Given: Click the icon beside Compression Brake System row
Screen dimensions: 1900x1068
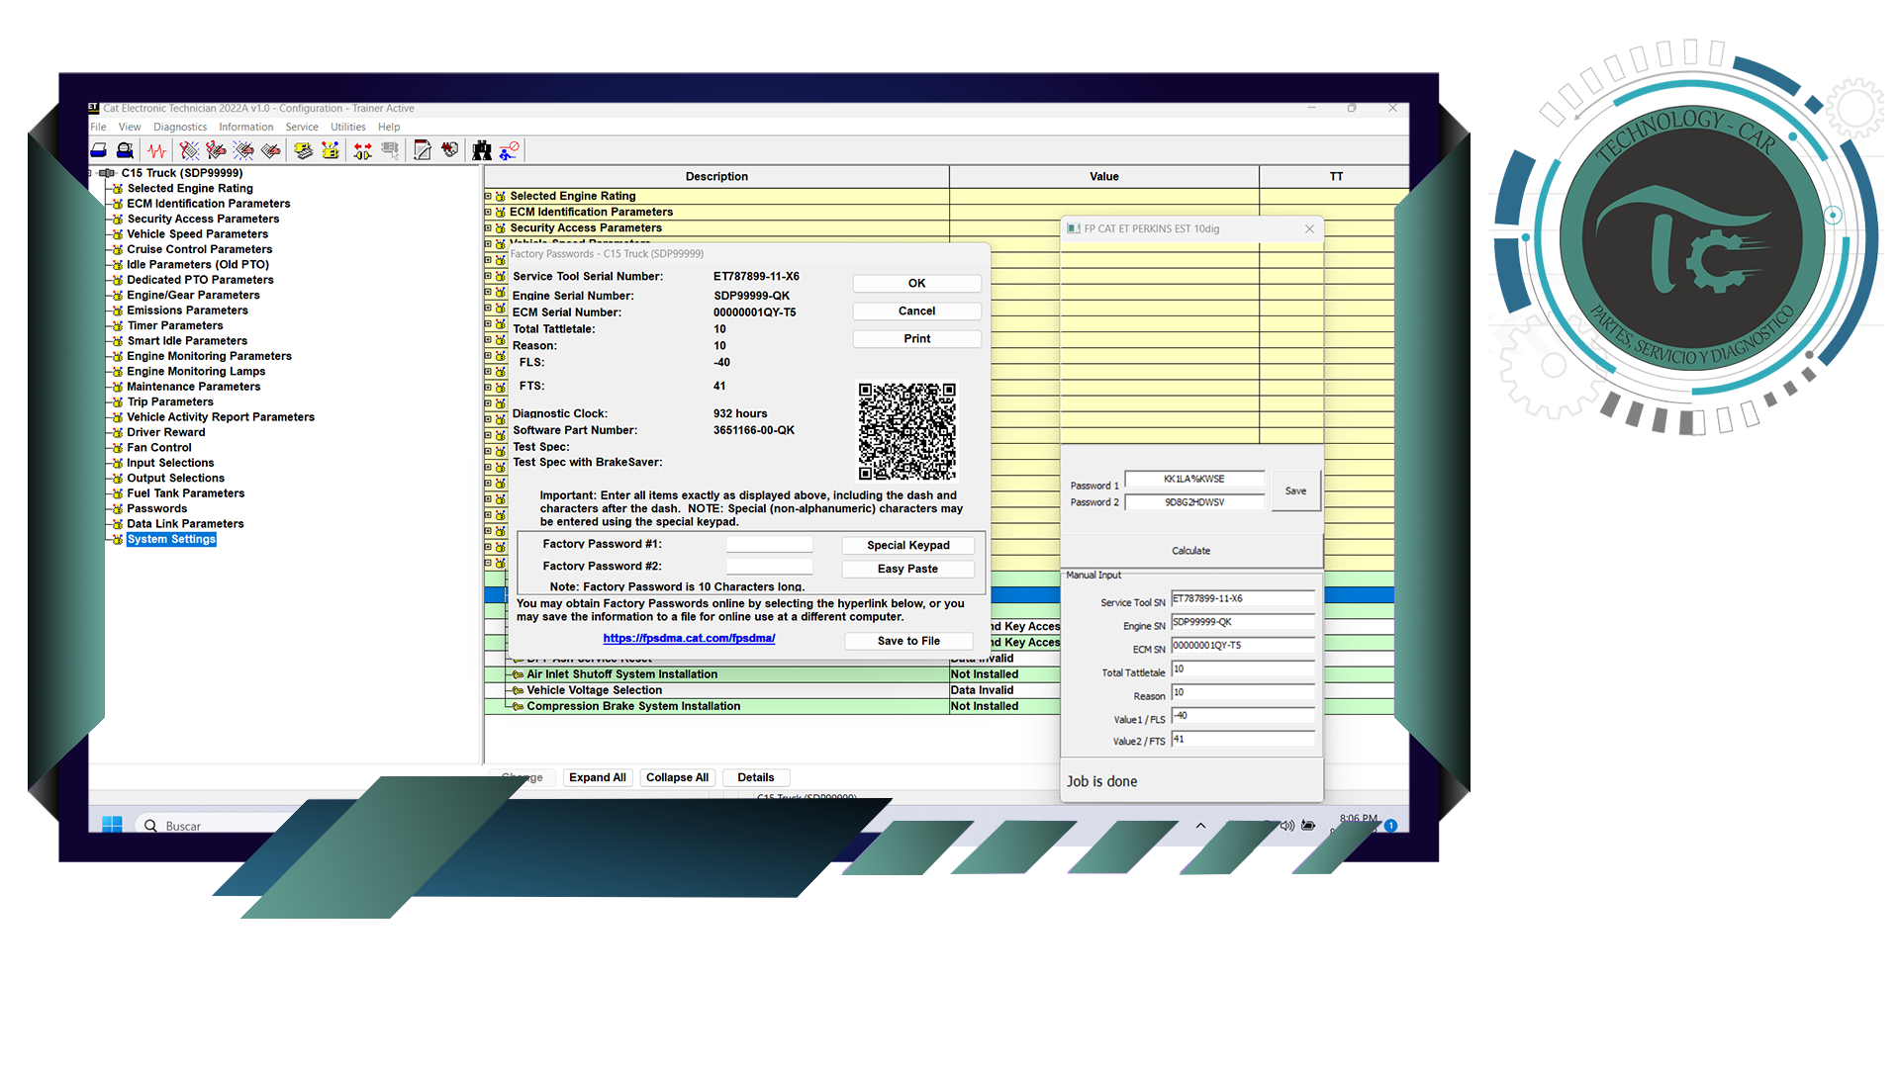Looking at the screenshot, I should (x=518, y=706).
